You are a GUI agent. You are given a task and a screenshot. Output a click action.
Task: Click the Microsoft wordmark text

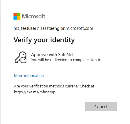(x=34, y=16)
